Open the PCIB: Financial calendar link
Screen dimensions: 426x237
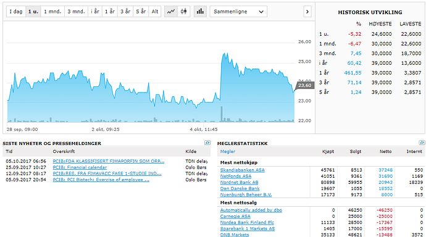pos(80,167)
